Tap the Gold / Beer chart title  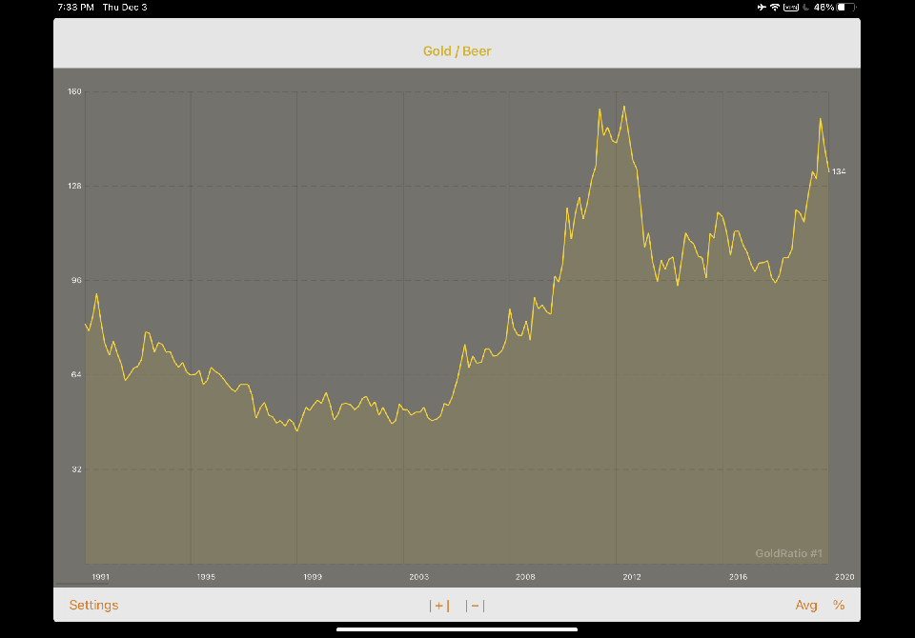pyautogui.click(x=457, y=51)
